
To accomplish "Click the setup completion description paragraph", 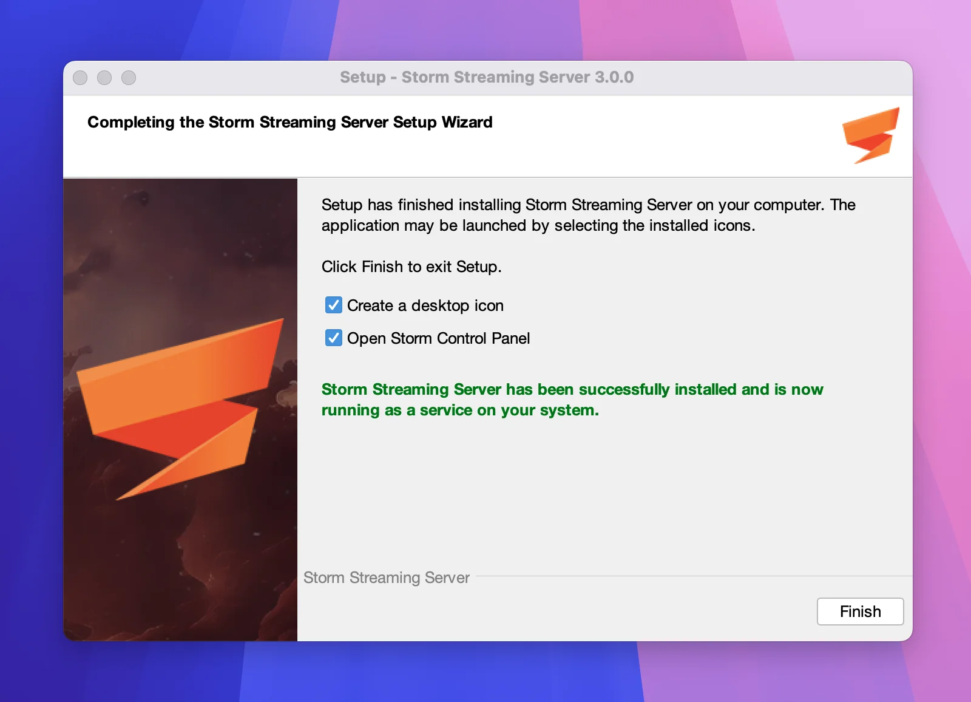I will (587, 215).
